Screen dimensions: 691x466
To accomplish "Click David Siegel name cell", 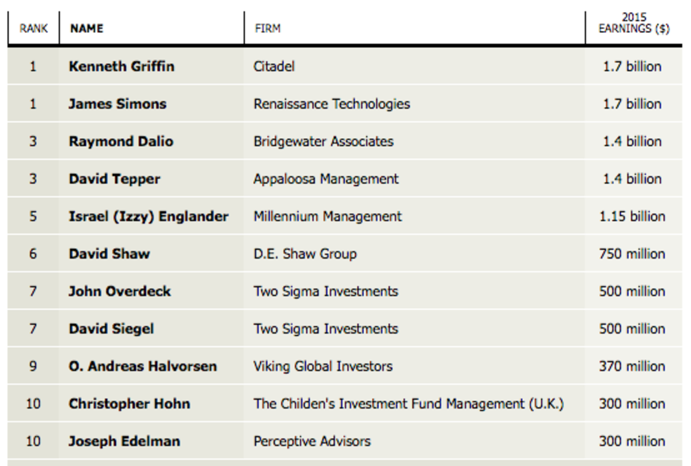I will pyautogui.click(x=112, y=329).
